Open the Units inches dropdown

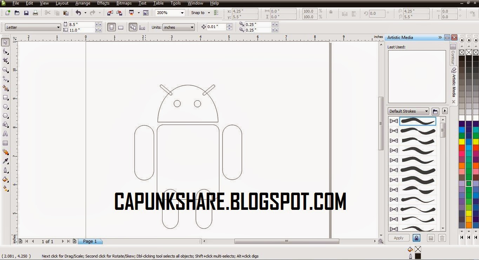(x=192, y=27)
